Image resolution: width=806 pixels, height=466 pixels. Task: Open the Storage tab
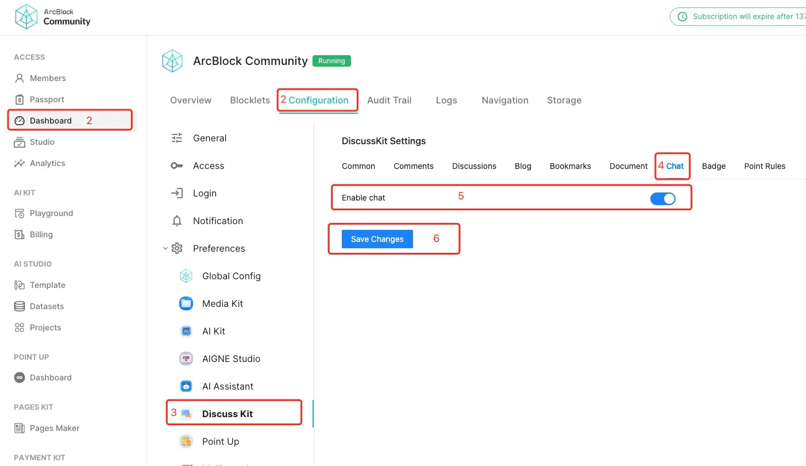click(564, 100)
